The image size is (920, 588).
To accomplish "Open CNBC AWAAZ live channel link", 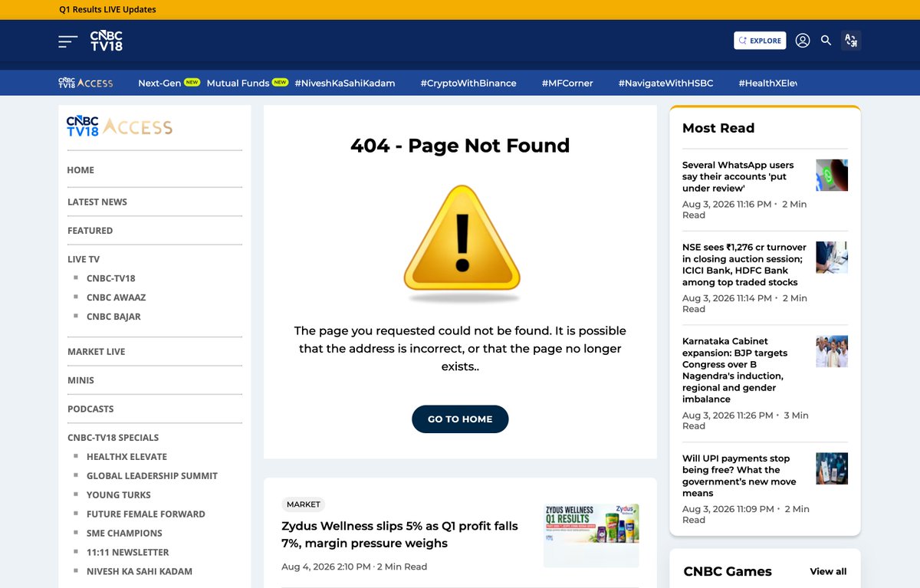I will pos(116,297).
